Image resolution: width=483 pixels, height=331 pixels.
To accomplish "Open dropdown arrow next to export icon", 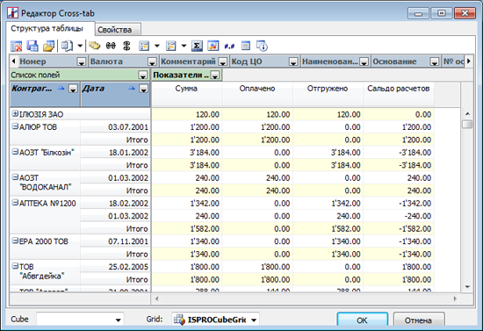I will (x=80, y=47).
